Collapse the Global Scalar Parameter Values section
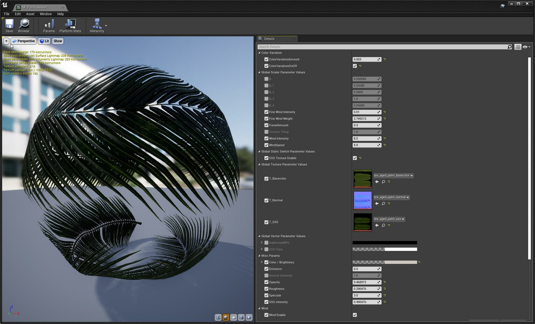The height and width of the screenshot is (324, 535). [259, 72]
